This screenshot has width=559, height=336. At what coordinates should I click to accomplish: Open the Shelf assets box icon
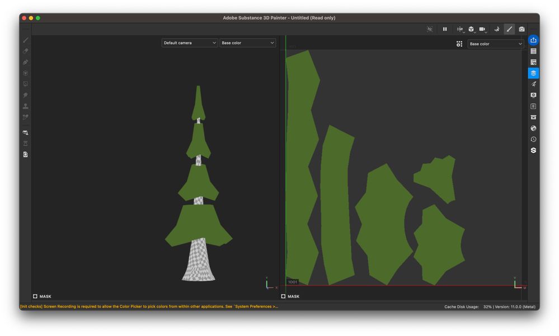tap(533, 117)
